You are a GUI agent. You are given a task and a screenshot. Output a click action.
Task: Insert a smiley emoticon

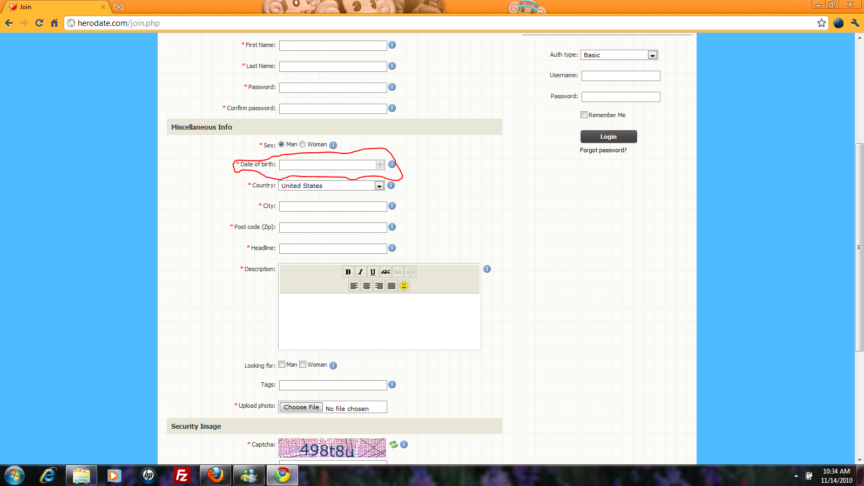404,286
